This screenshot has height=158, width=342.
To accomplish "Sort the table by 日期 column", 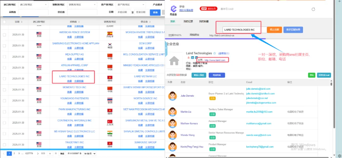I will tap(22, 22).
